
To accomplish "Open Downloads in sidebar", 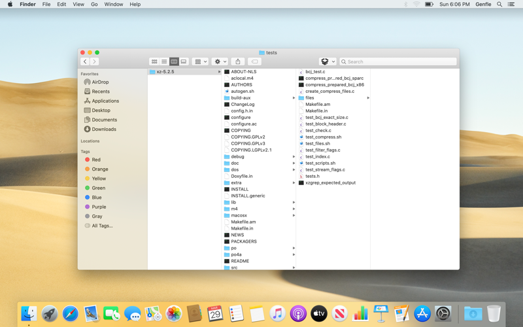I will (100, 129).
